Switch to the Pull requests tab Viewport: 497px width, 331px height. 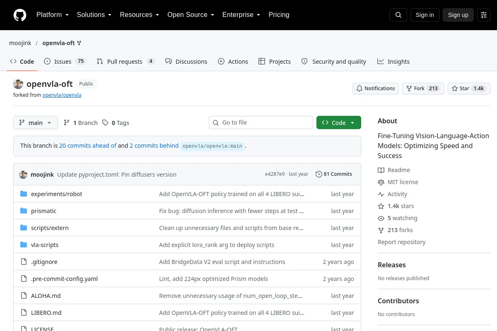click(125, 61)
